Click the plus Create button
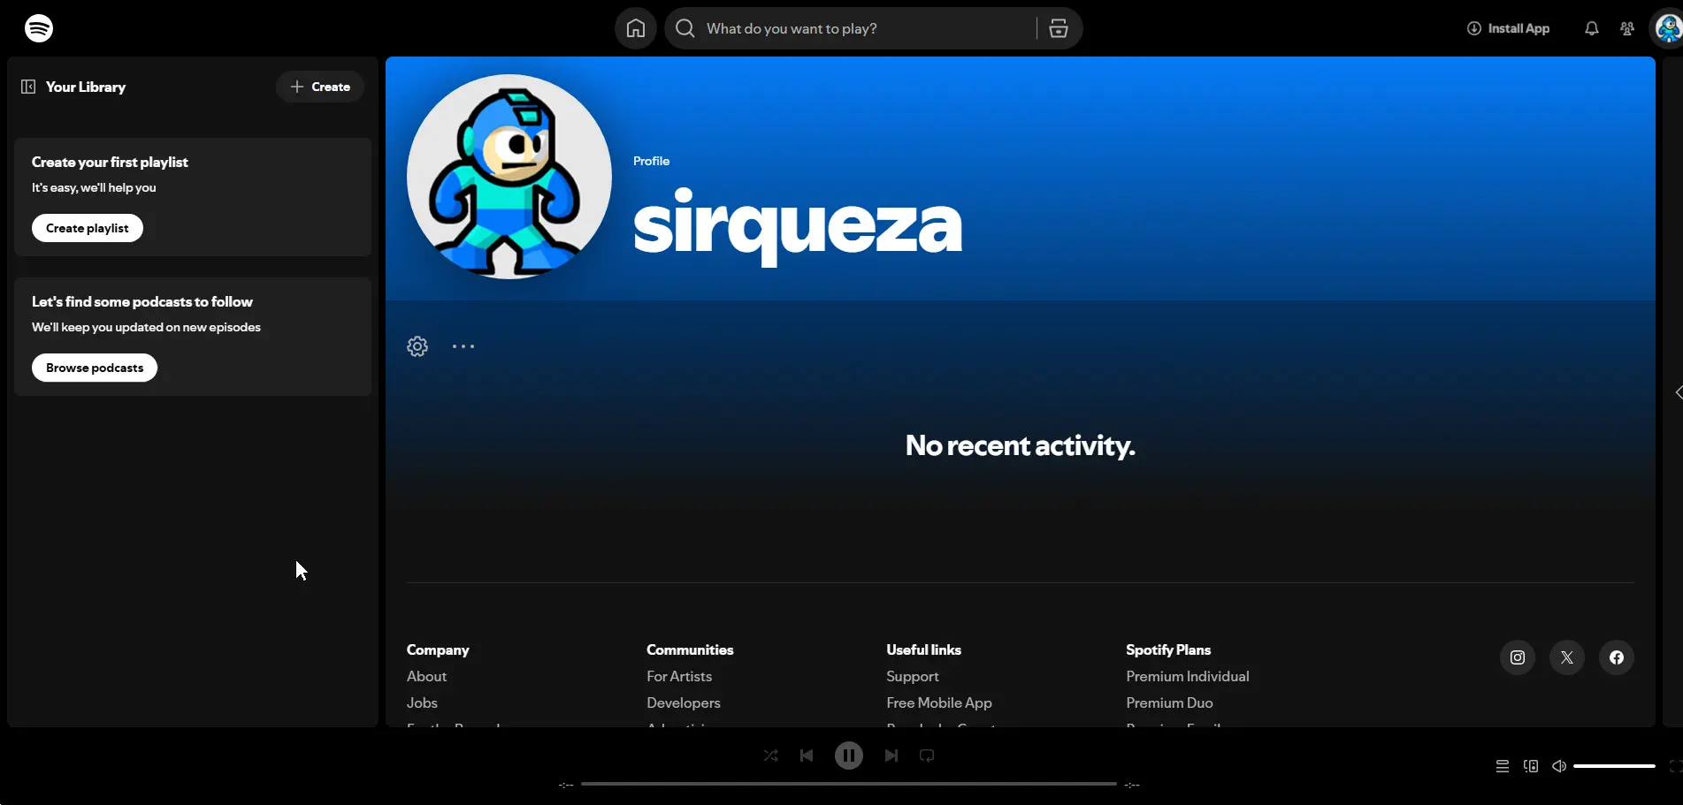The height and width of the screenshot is (805, 1683). click(x=320, y=87)
